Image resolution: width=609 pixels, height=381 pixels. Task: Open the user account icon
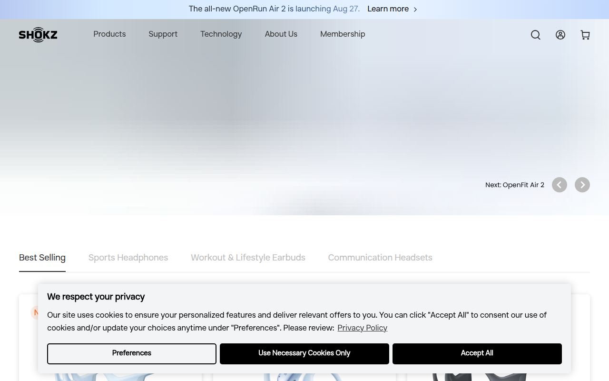[560, 35]
